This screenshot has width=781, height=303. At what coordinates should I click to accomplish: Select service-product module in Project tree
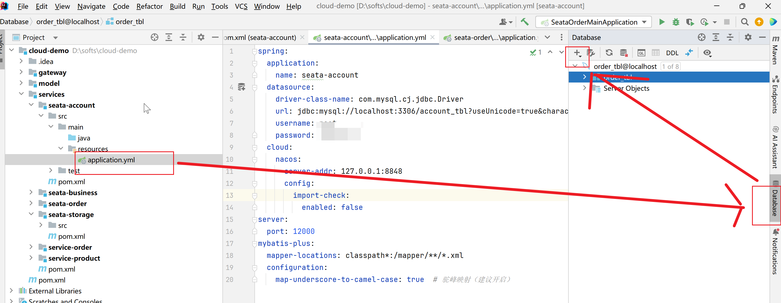click(74, 258)
